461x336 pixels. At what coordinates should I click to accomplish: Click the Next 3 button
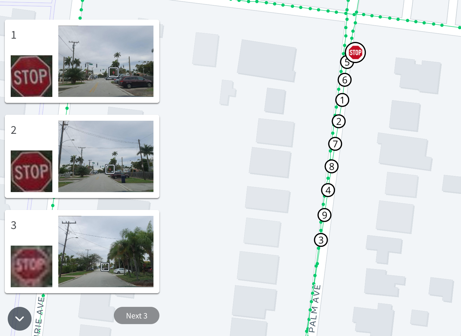tap(137, 315)
